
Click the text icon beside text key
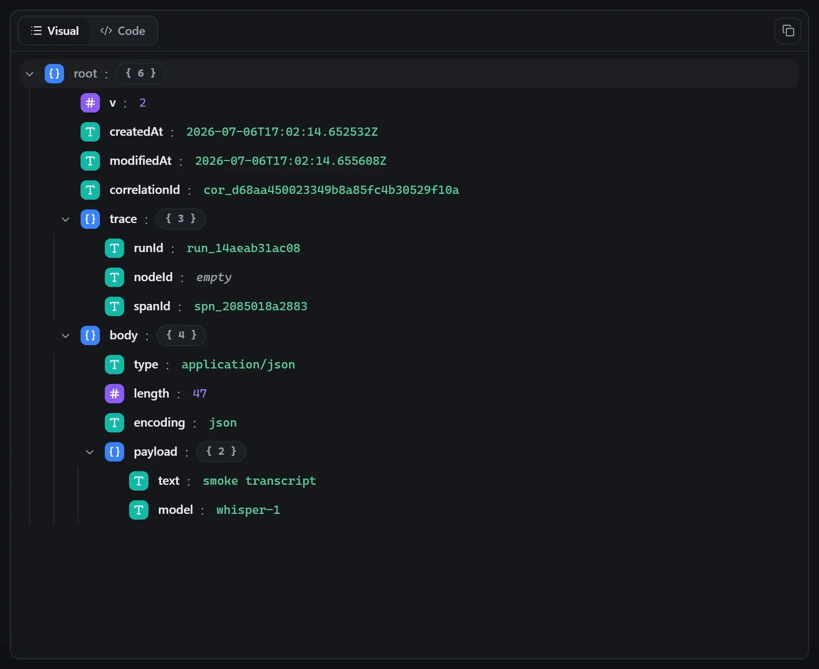click(139, 481)
